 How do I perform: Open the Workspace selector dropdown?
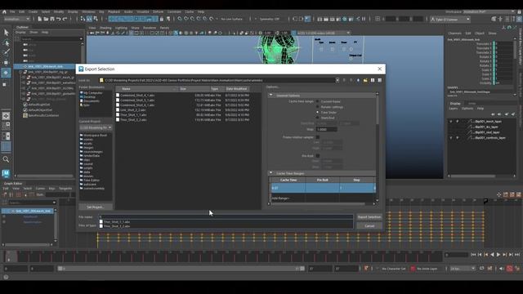(x=489, y=11)
